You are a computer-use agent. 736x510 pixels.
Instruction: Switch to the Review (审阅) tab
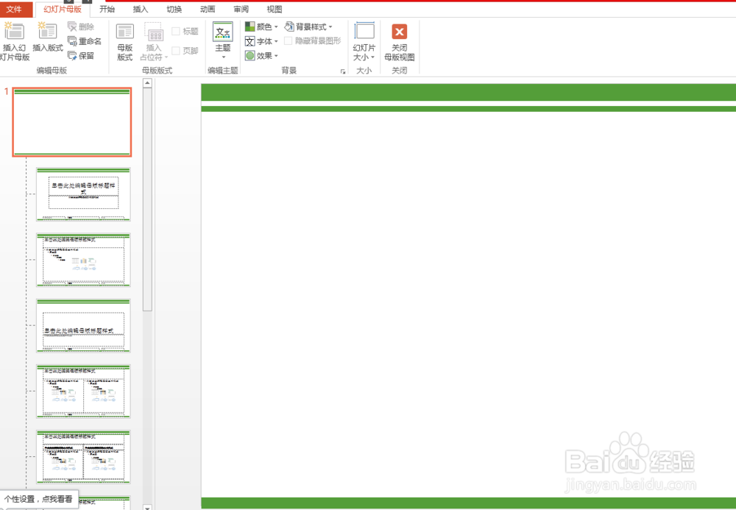(x=241, y=9)
